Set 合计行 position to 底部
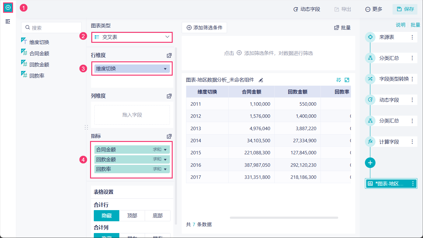The height and width of the screenshot is (238, 423). 157,216
